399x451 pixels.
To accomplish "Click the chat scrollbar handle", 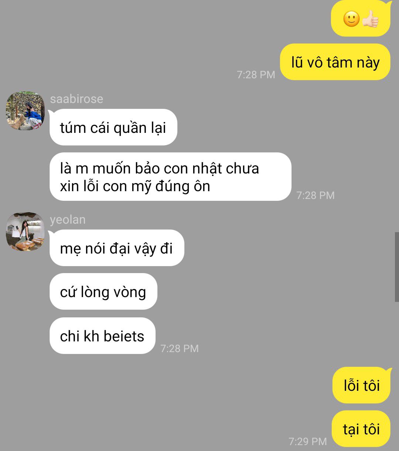I will pyautogui.click(x=397, y=267).
